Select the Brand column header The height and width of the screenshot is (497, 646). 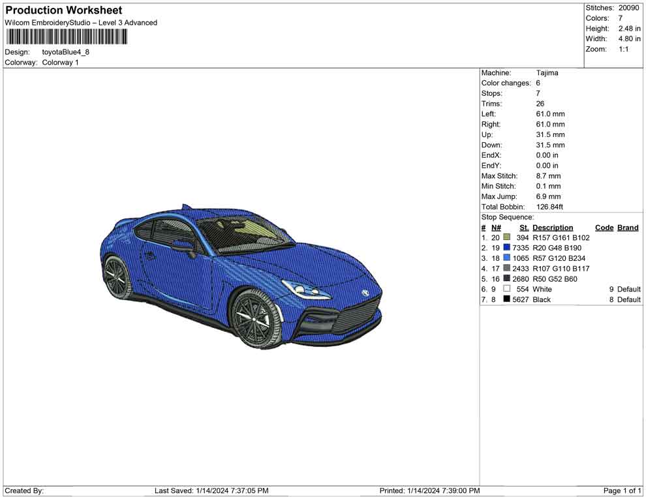[x=627, y=228]
